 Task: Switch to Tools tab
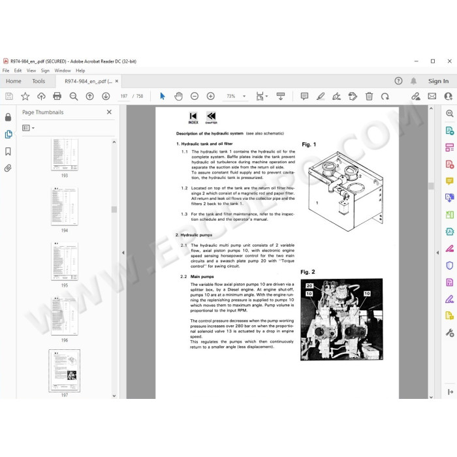(x=39, y=81)
